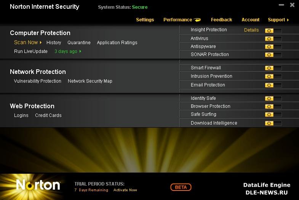This screenshot has width=299, height=200.
Task: Expand the '3 days ago' LiveUpdate arrow
Action: point(80,51)
